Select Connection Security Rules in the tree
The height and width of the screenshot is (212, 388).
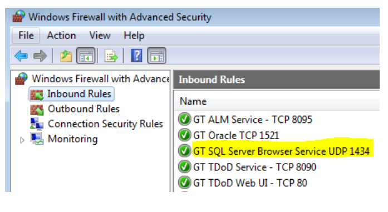click(105, 124)
